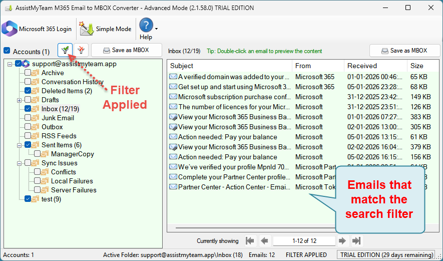Click the apply filter funnel icon

(x=65, y=51)
